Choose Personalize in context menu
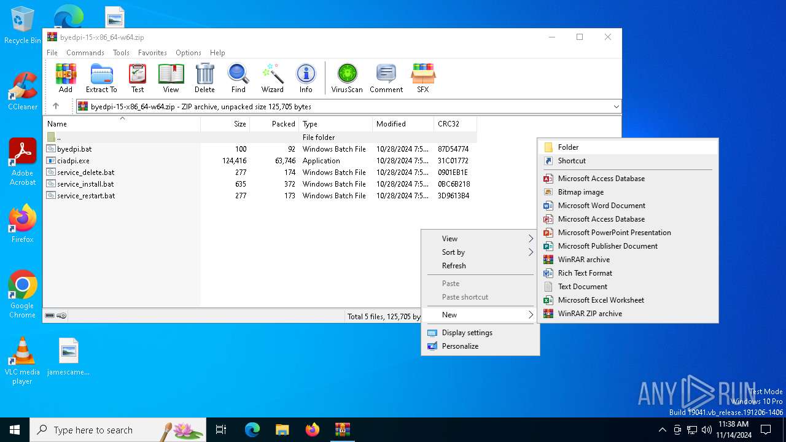Viewport: 786px width, 442px height. tap(480, 346)
